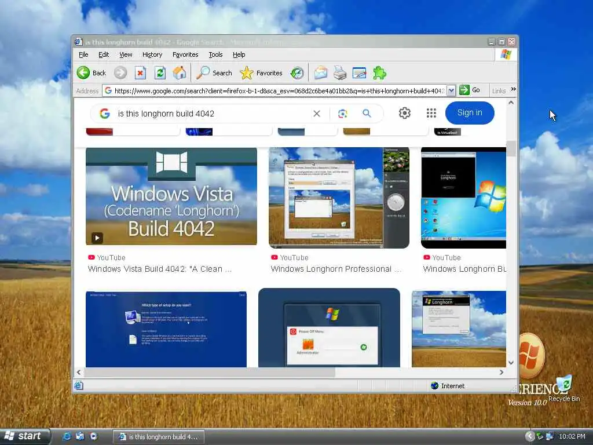Viewport: 593px width, 445px height.
Task: Open the blue setup-type screen thumbnail
Action: [166, 329]
